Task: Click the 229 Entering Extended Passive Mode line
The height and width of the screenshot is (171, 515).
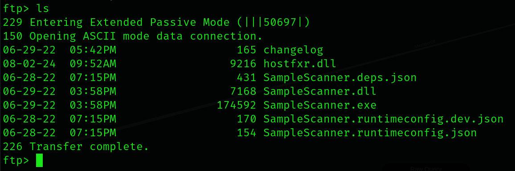Action: 156,22
